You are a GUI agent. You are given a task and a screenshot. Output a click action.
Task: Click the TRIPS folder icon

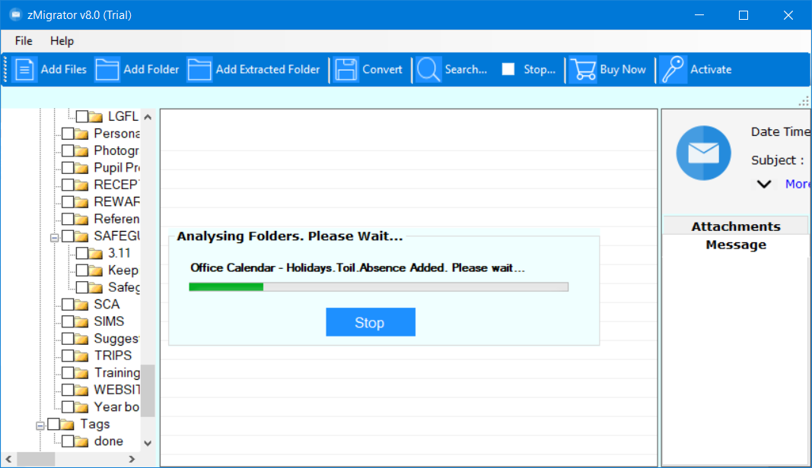pos(81,356)
